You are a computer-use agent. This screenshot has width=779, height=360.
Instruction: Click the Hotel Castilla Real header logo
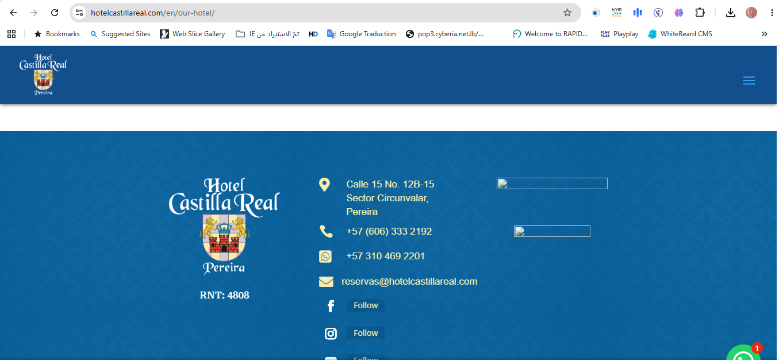[x=43, y=75]
